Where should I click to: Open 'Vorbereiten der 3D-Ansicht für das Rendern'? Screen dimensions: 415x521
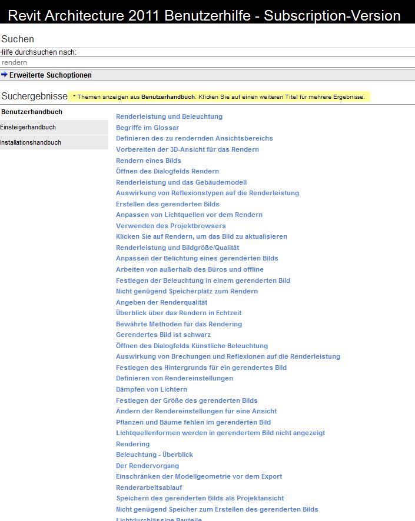187,149
